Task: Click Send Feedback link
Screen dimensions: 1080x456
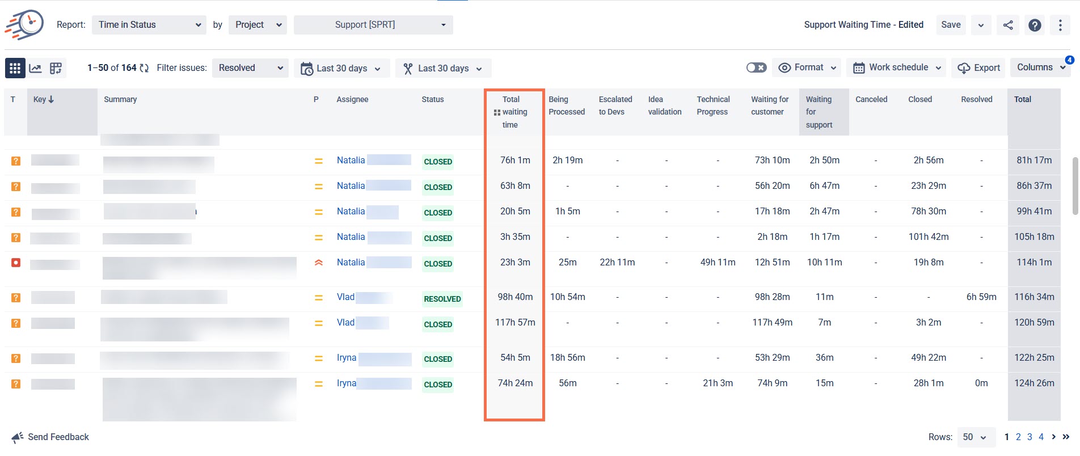Action: [x=58, y=437]
